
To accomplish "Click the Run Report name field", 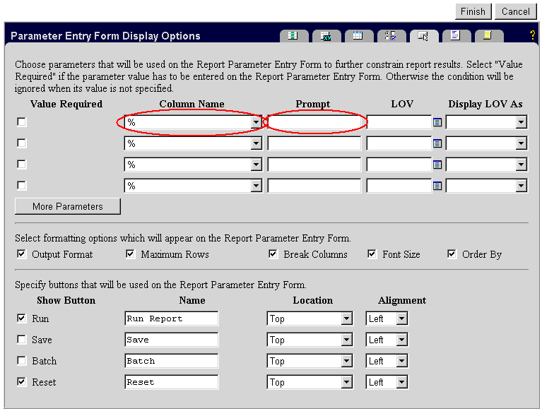I will (171, 318).
